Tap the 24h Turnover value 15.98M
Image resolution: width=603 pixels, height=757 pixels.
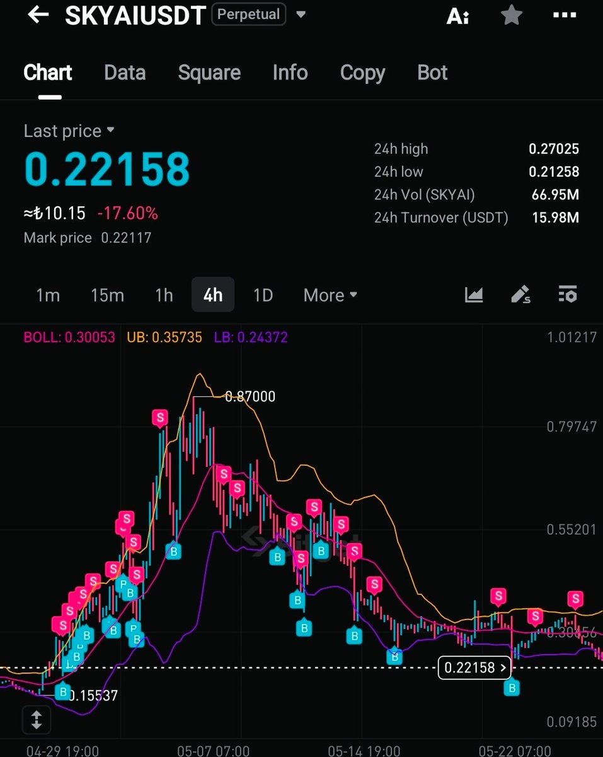(x=555, y=218)
